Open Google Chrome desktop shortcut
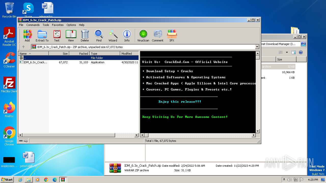Image resolution: width=326 pixels, height=183 pixels. tap(9, 136)
